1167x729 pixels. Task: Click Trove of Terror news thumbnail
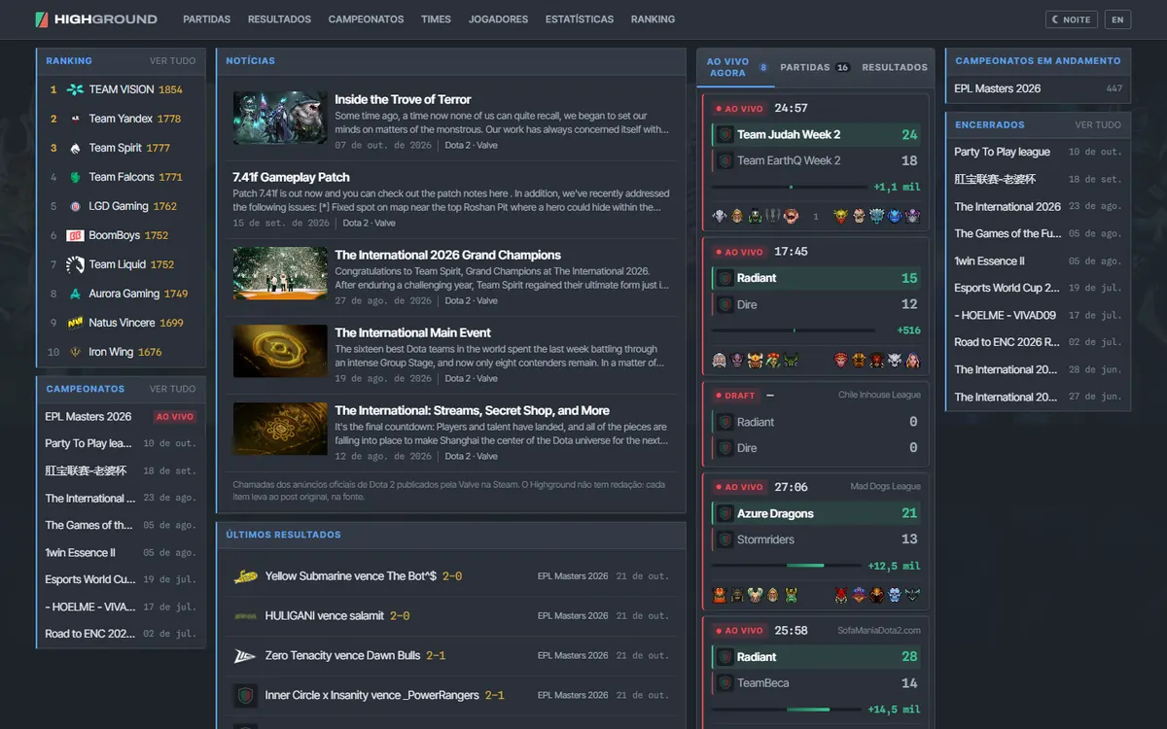tap(280, 118)
